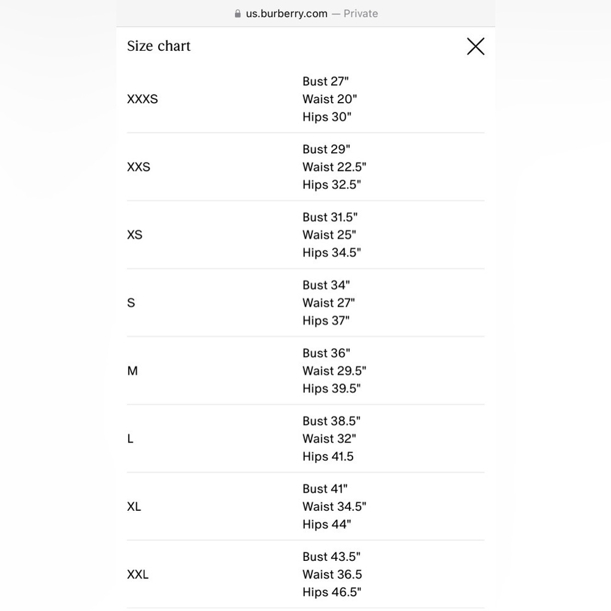The image size is (611, 611).
Task: Pick the XXL size label
Action: (137, 574)
